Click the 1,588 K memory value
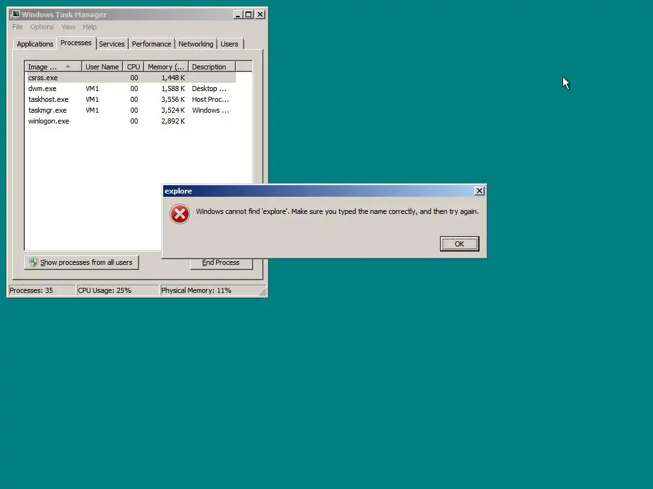 point(173,89)
